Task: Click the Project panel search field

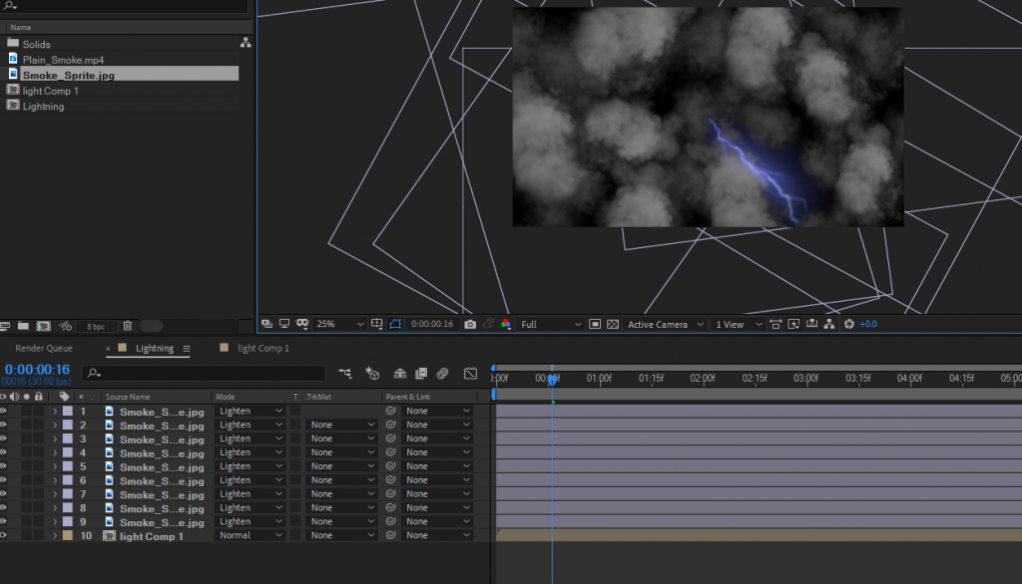Action: click(x=124, y=6)
